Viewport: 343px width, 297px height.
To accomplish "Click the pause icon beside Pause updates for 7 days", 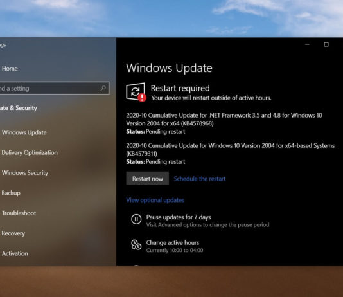I will point(136,219).
